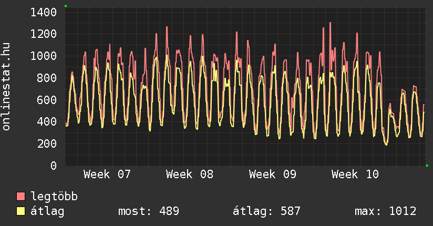Click the 0 y-axis label
The height and width of the screenshot is (226, 433).
click(54, 166)
